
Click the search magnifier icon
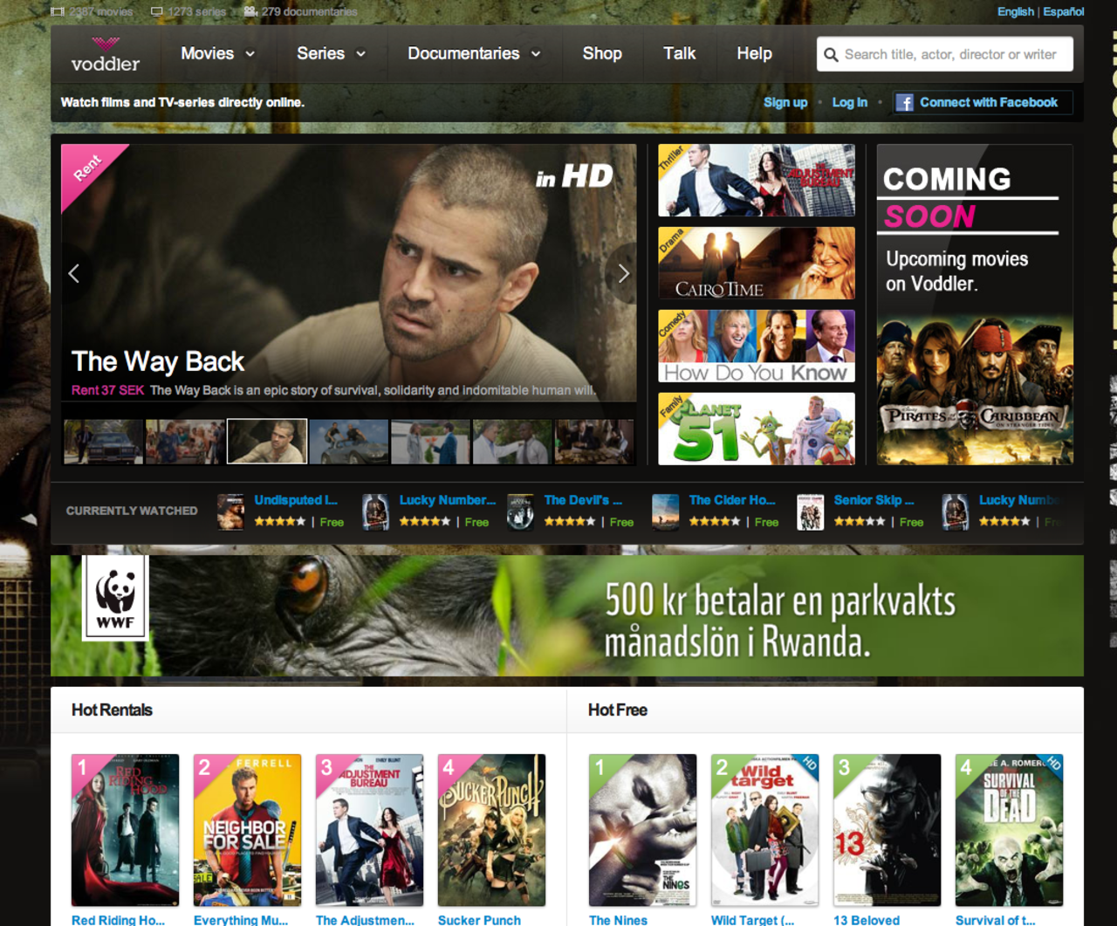pos(831,55)
